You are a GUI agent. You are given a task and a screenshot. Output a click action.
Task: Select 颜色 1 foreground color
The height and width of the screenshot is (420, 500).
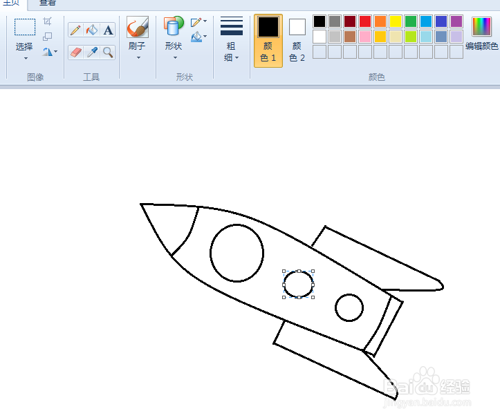pos(268,41)
